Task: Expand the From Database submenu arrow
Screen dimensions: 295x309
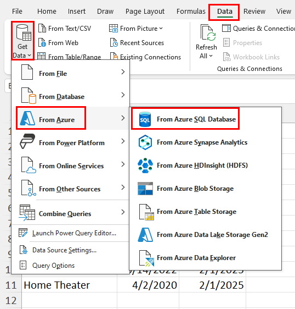Action: (123, 95)
